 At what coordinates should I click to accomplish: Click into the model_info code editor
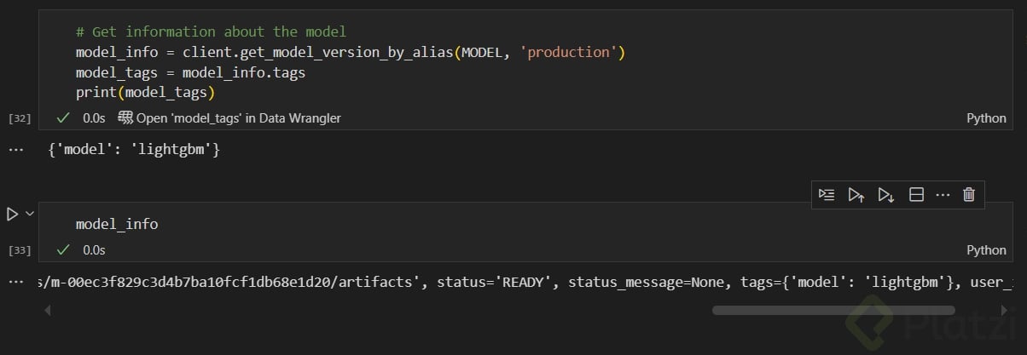426,224
